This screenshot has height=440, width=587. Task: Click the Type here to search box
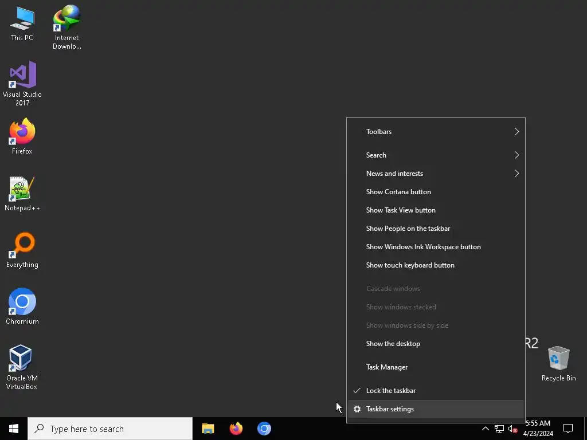[110, 429]
